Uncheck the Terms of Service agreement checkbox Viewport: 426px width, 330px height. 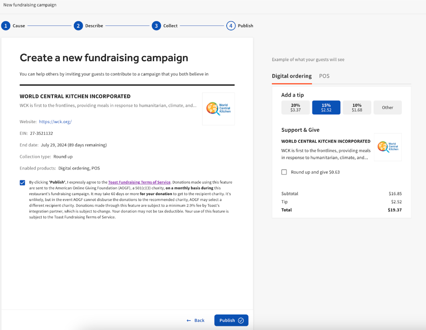click(x=23, y=183)
